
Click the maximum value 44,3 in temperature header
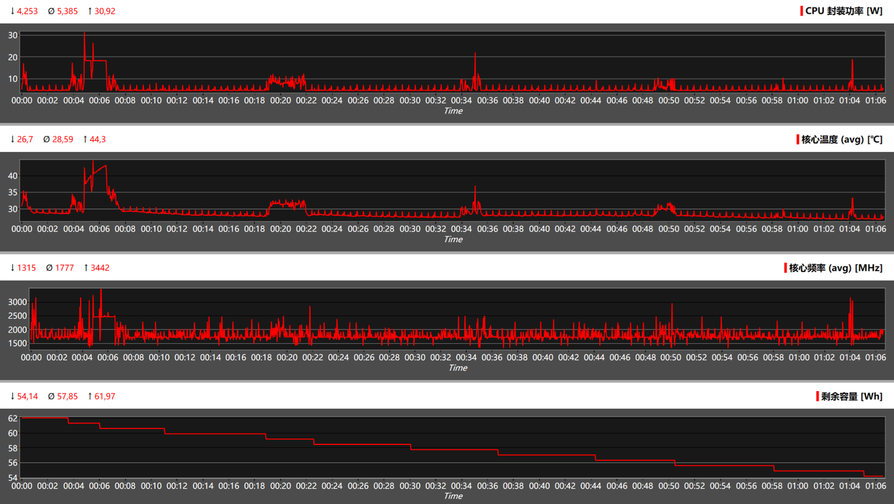pos(97,140)
